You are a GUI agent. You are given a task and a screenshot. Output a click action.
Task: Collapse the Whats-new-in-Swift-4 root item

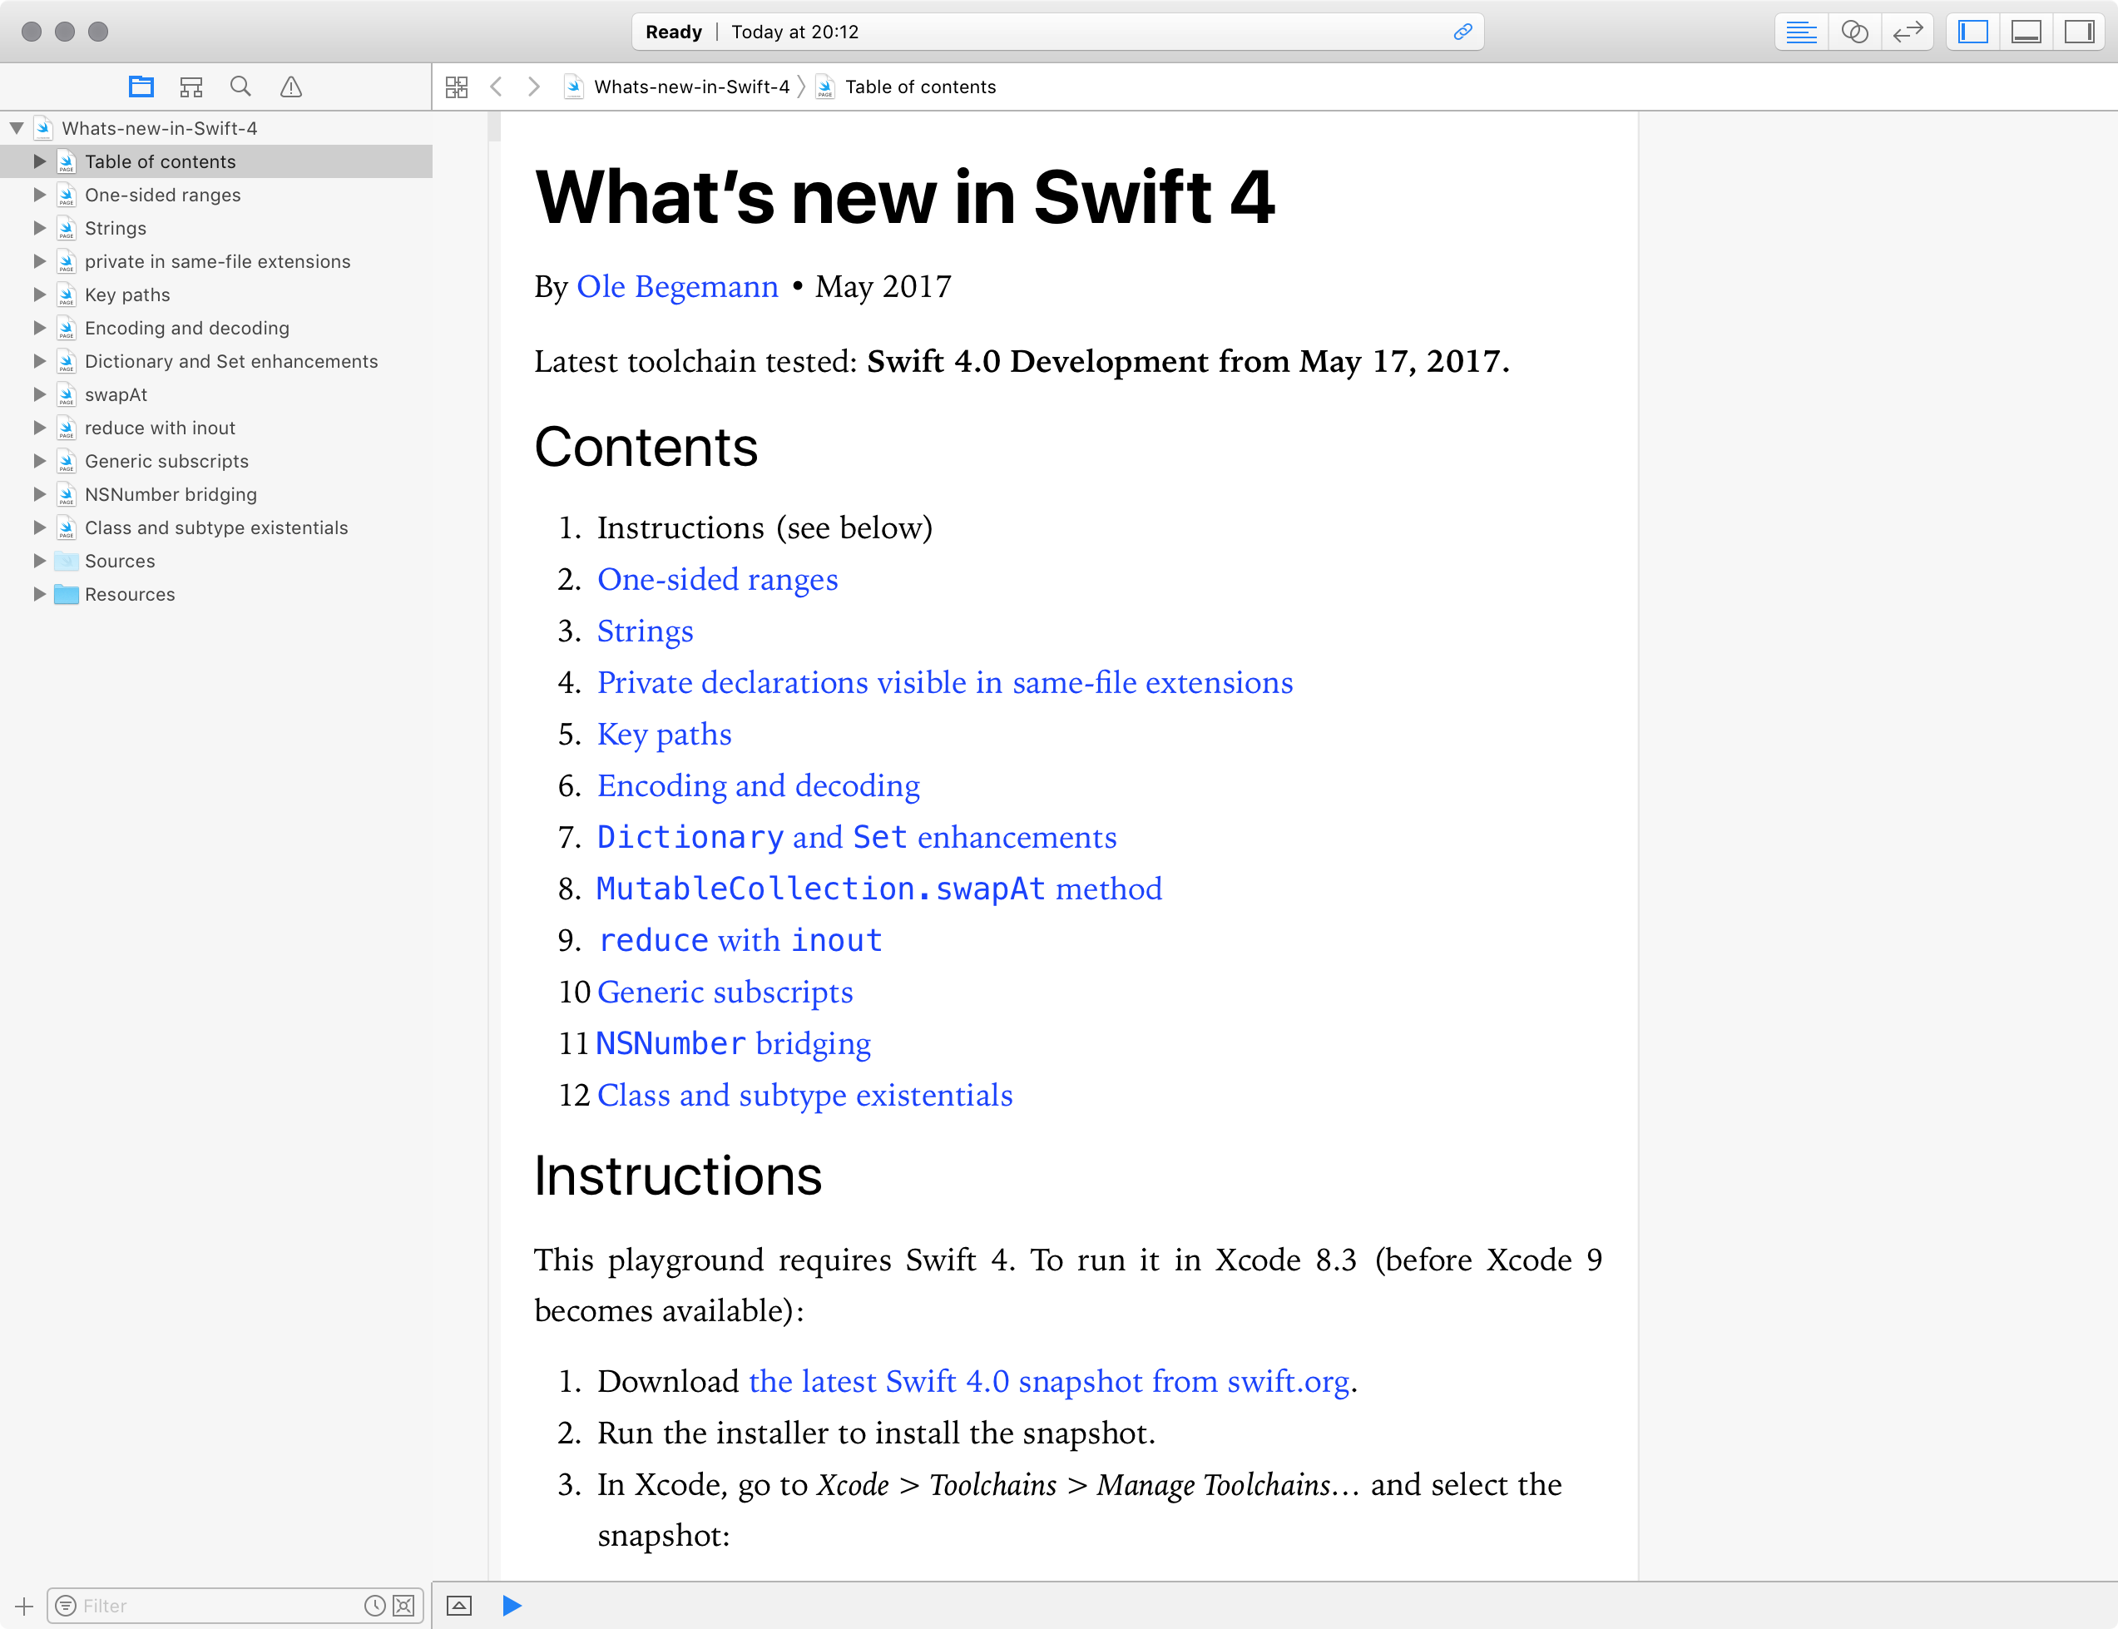17,128
